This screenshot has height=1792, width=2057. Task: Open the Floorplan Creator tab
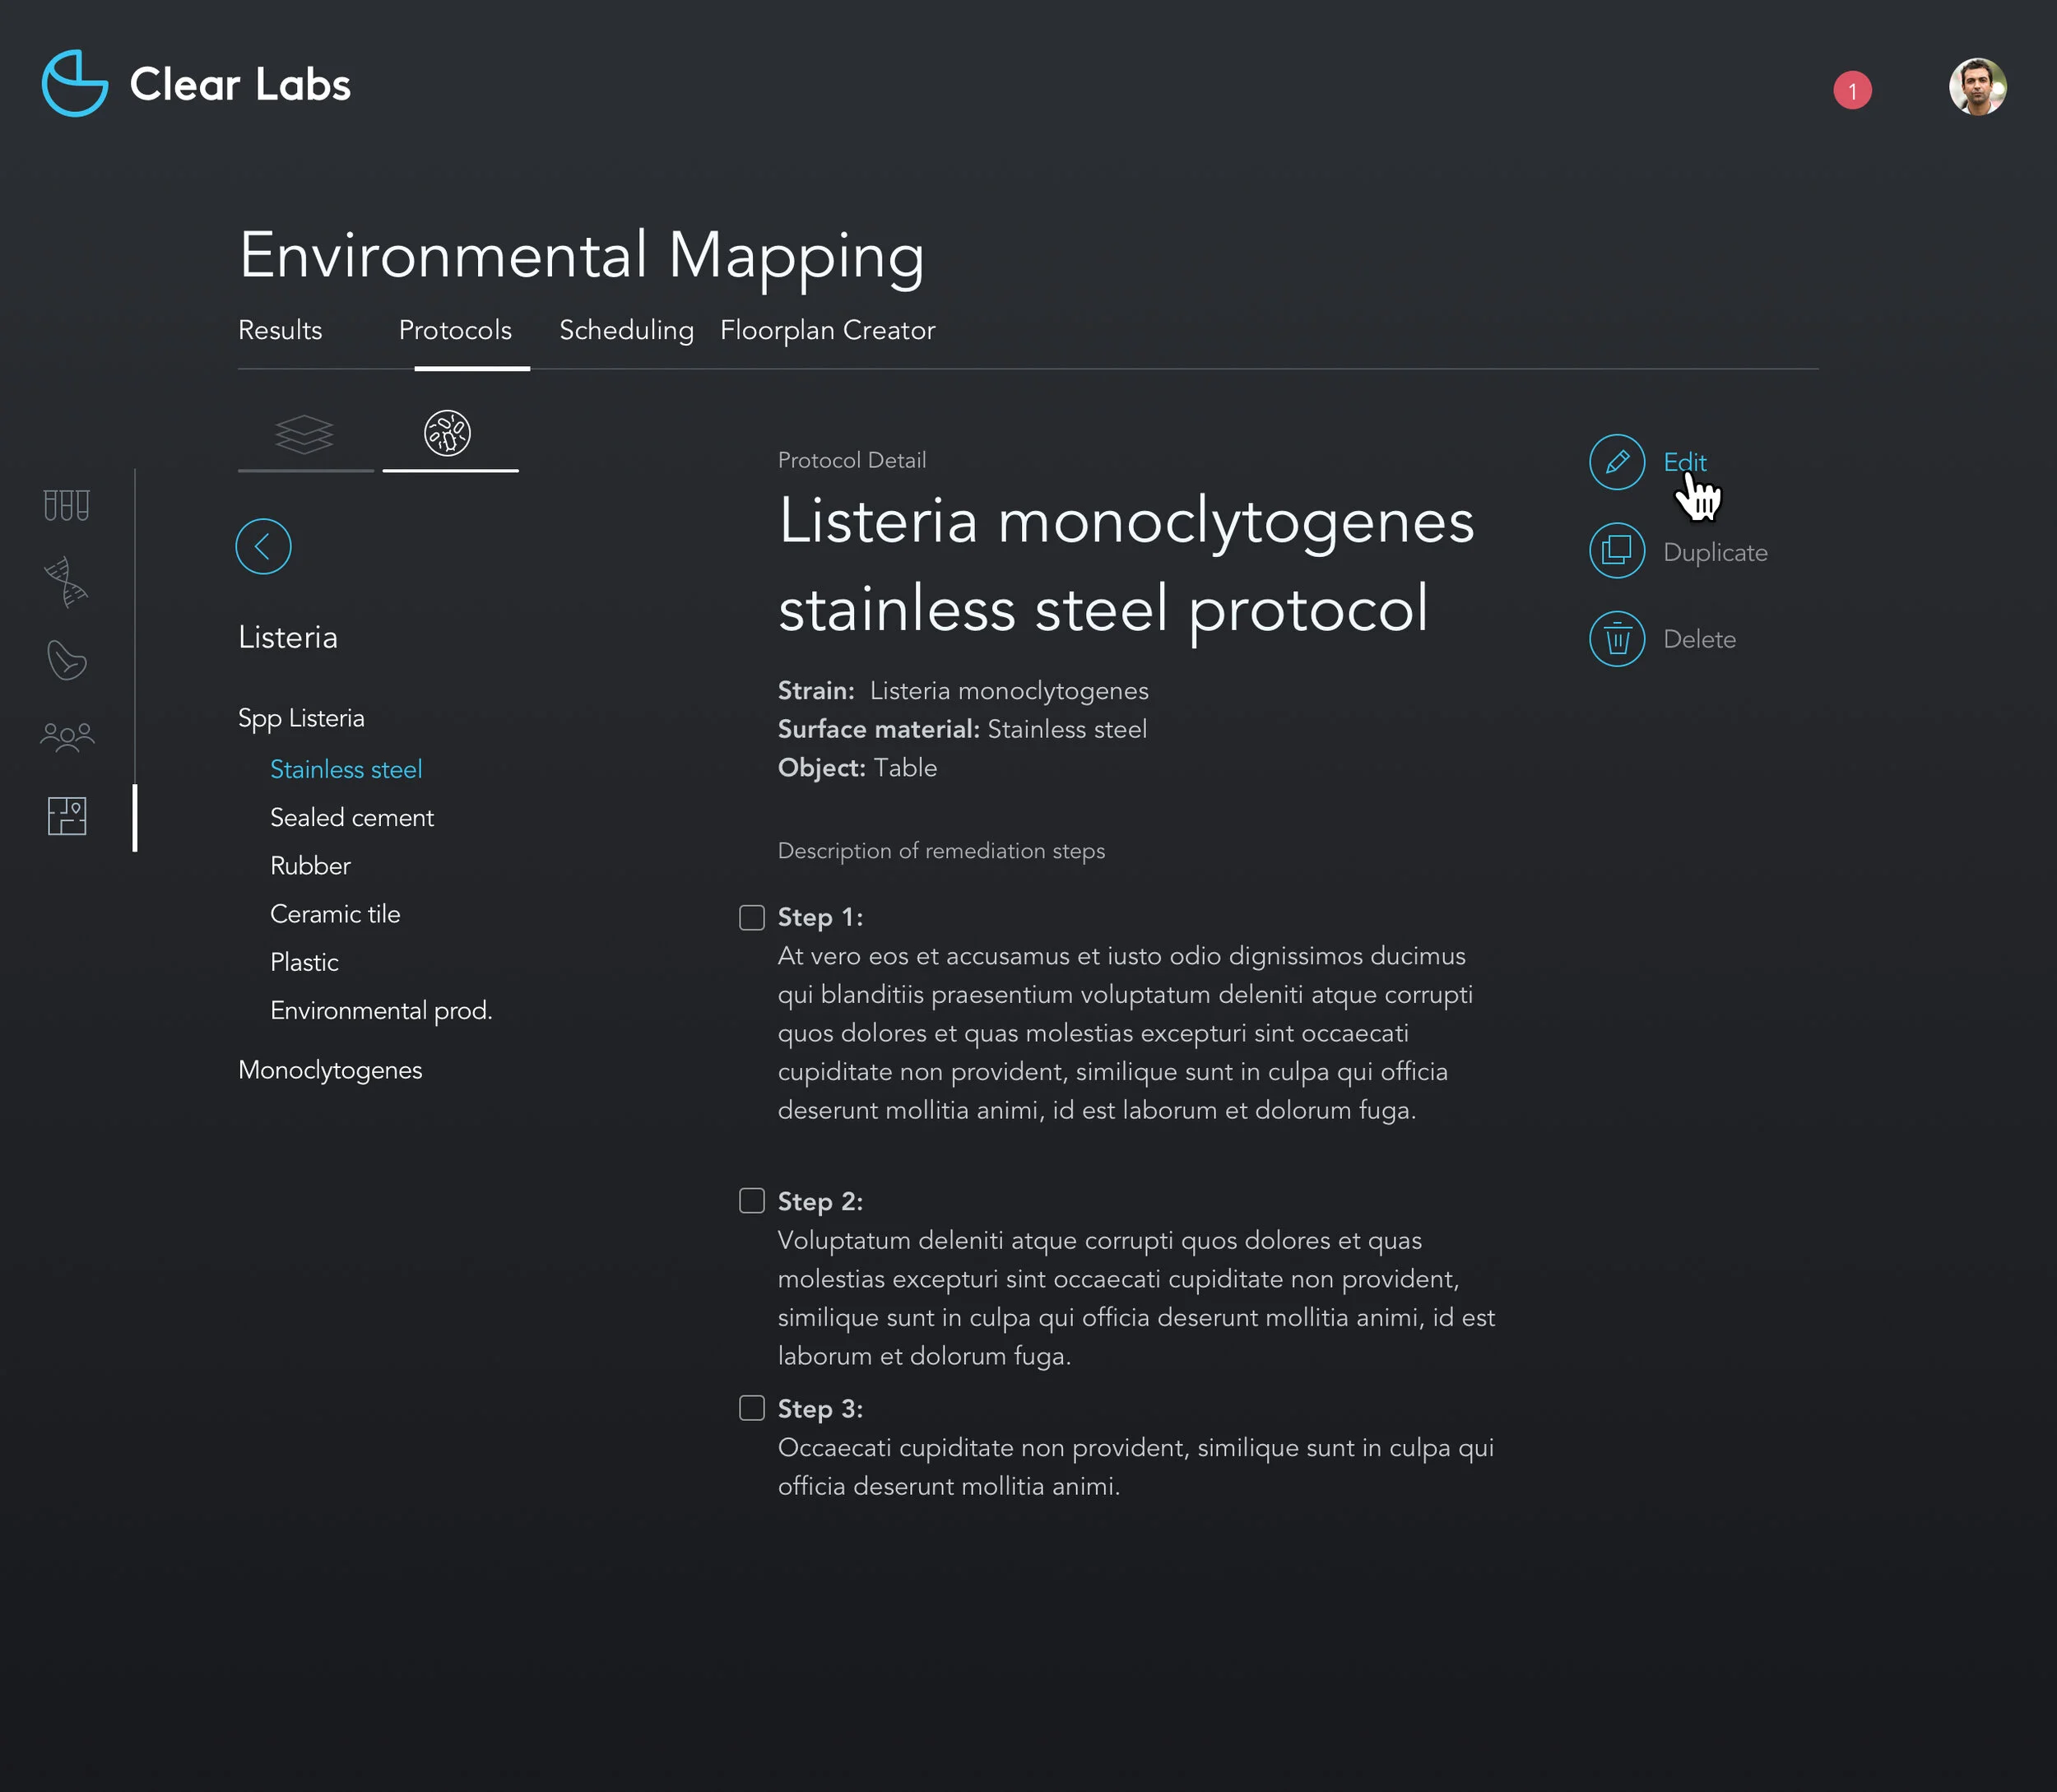(x=827, y=330)
